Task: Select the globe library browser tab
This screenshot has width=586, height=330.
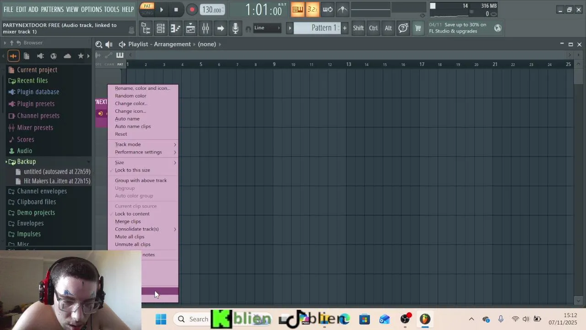Action: (54, 56)
